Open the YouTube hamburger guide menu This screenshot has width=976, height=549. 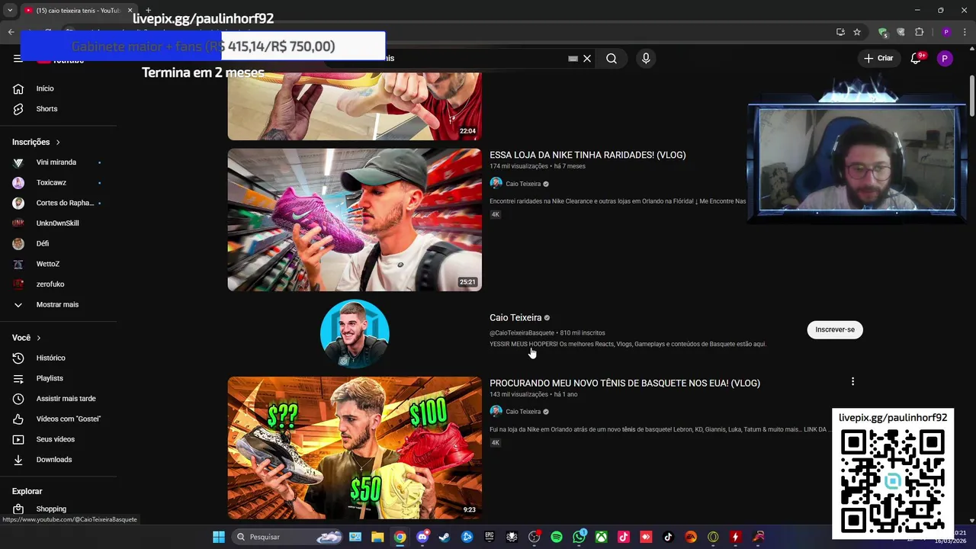point(18,58)
